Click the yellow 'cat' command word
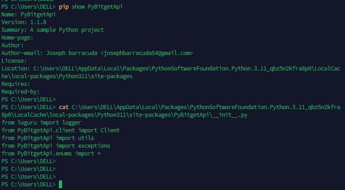345x190 pixels. tap(64, 107)
